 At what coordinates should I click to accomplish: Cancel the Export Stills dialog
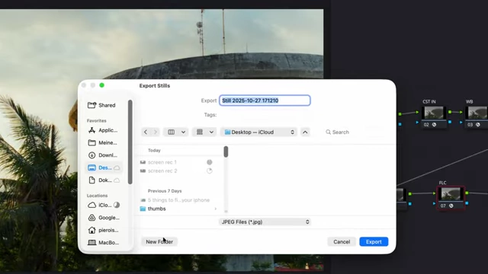(342, 242)
